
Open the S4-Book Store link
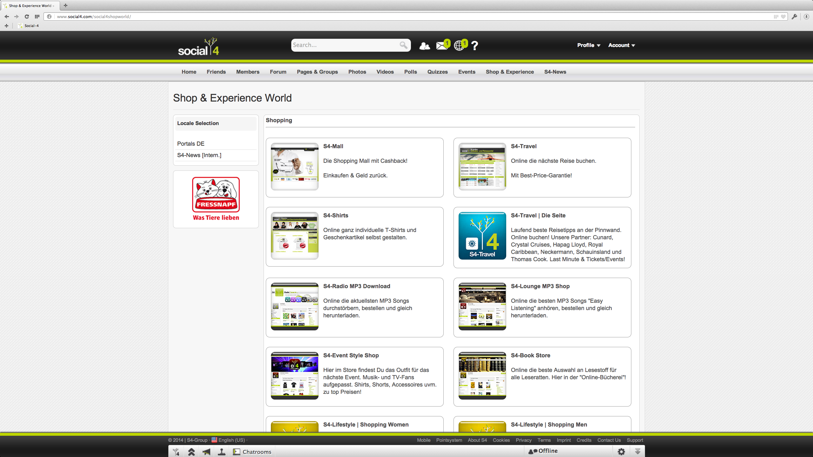530,355
